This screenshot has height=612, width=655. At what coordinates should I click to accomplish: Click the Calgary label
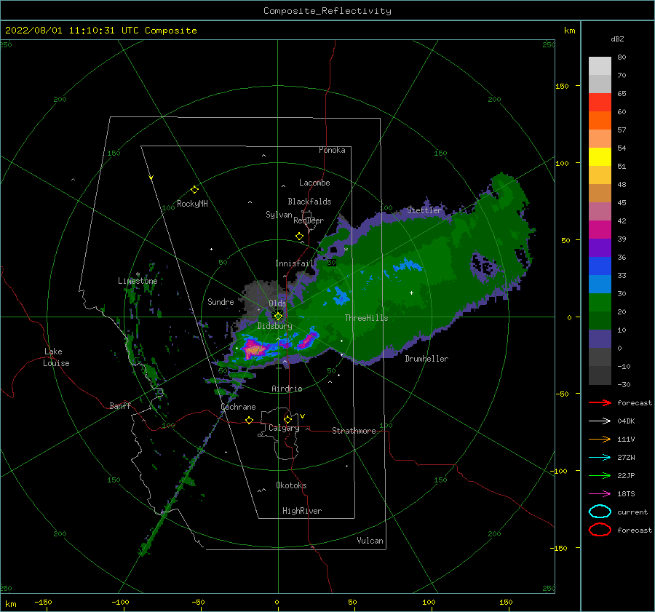284,428
